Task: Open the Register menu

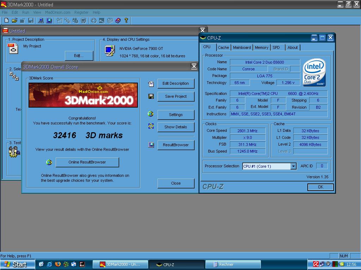Action: coord(81,12)
